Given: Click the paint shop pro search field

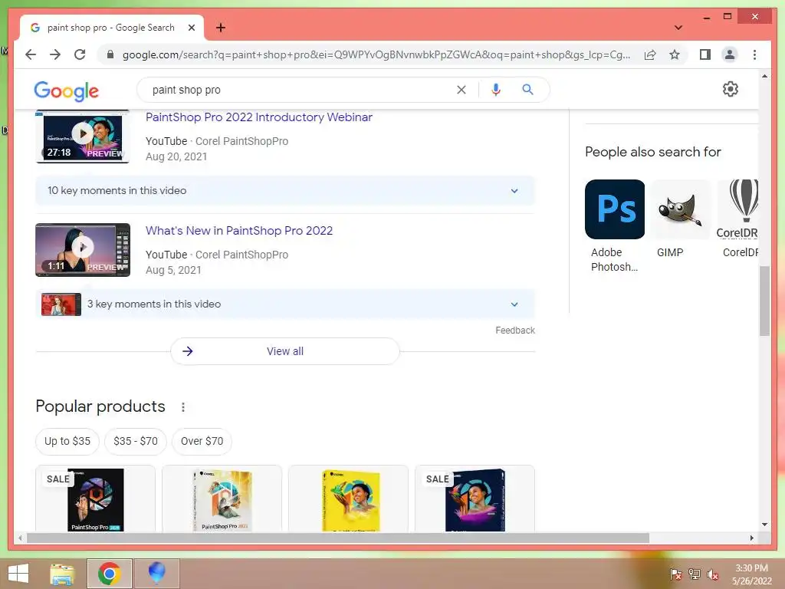Looking at the screenshot, I should tap(295, 90).
